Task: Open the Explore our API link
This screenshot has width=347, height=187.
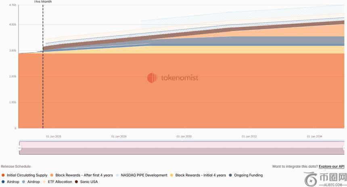Action: (x=331, y=166)
